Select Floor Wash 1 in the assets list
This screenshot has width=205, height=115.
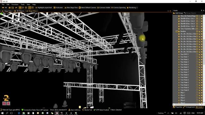point(184,57)
